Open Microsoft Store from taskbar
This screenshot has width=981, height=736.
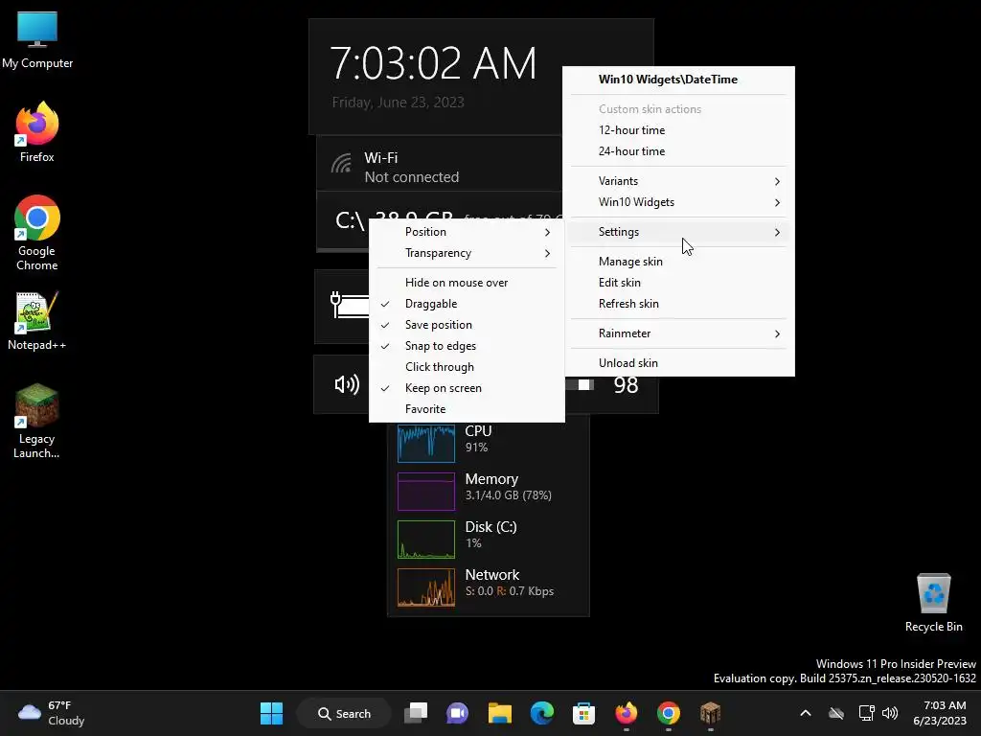[x=583, y=713]
